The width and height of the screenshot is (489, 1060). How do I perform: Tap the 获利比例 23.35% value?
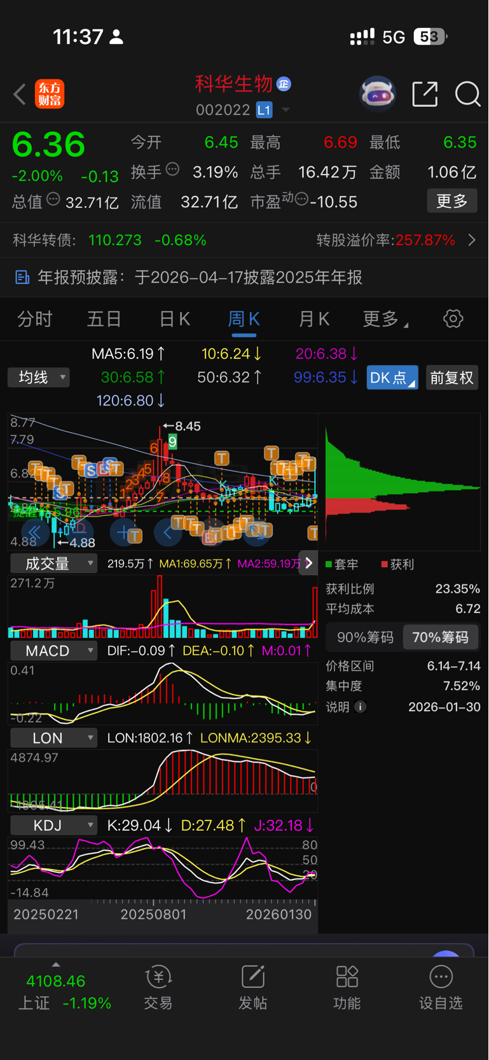click(457, 589)
